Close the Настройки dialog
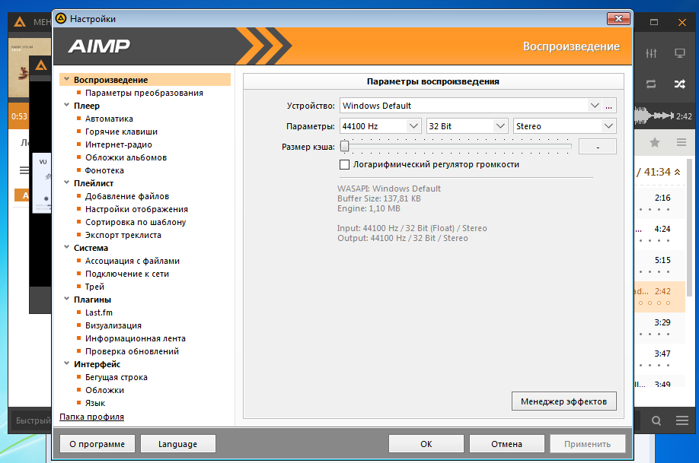Screen dimensions: 699x463 (x=619, y=18)
